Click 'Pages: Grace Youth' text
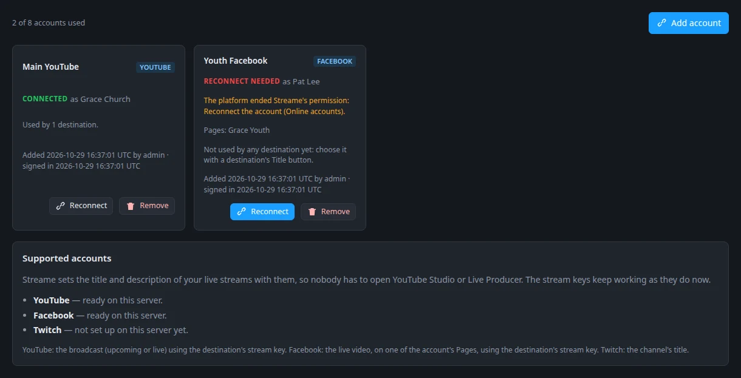 (x=237, y=130)
